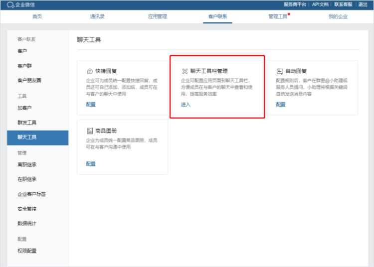374x267 pixels.
Task: Switch to the 通讯录 tab
Action: tap(97, 16)
